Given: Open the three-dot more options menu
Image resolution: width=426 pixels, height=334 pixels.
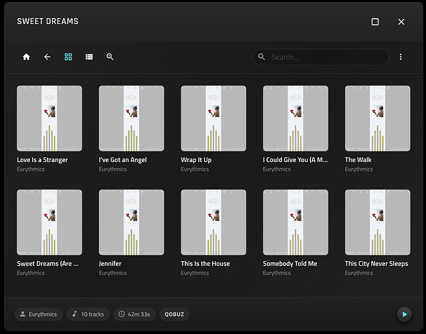Looking at the screenshot, I should [401, 57].
